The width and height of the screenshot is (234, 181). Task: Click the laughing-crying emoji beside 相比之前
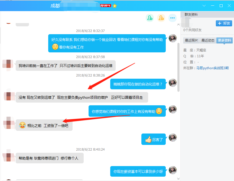(x=22, y=125)
